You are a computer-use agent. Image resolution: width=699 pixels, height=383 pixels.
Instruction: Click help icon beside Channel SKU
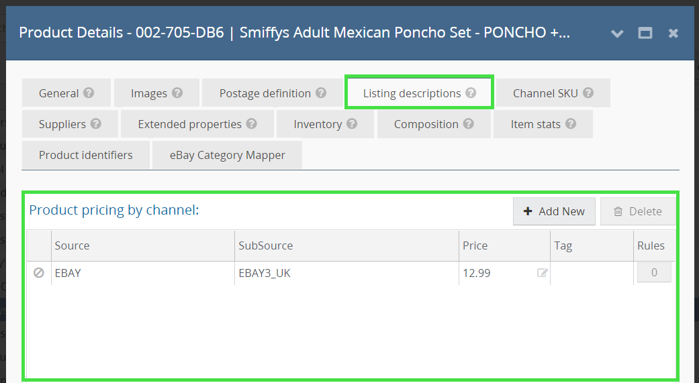click(588, 93)
